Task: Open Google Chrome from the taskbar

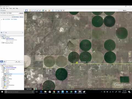Action: point(54,92)
